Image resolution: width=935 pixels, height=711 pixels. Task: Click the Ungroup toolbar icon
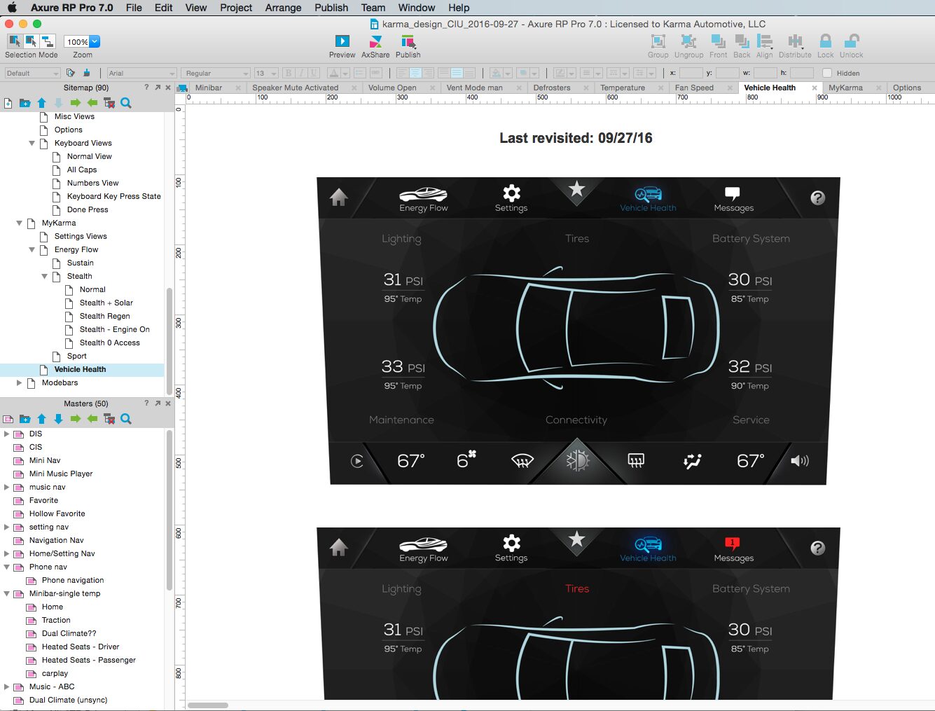click(x=688, y=41)
